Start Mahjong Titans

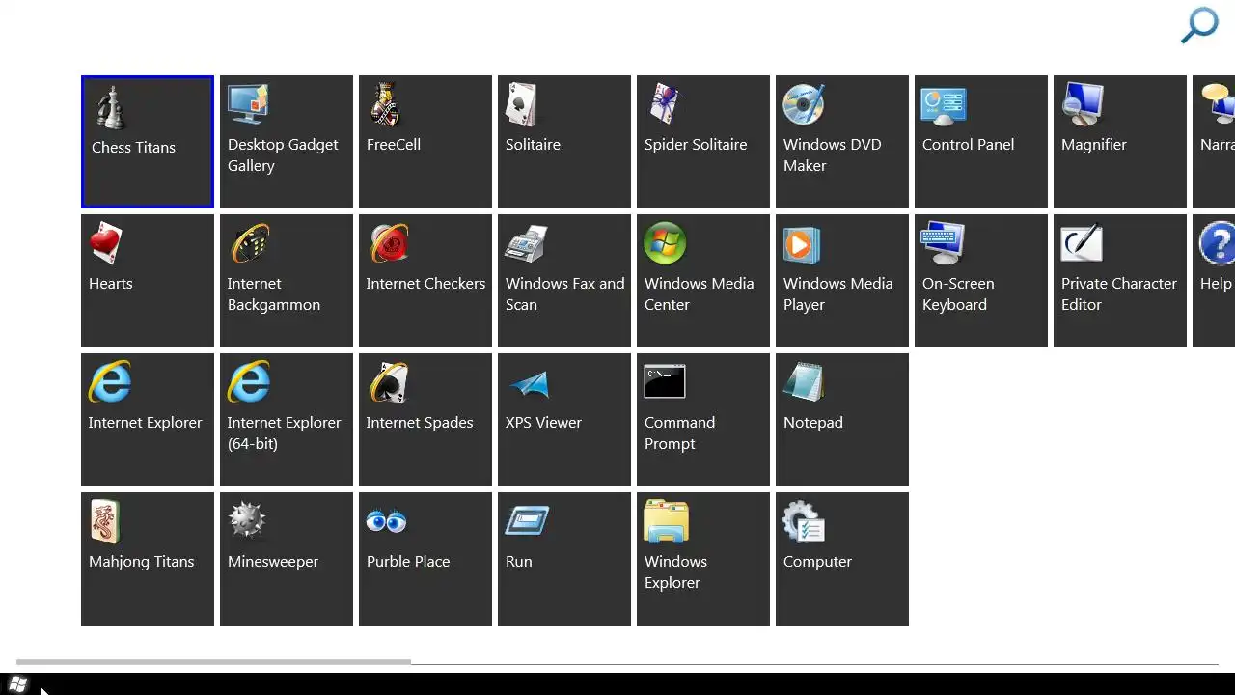click(x=148, y=559)
